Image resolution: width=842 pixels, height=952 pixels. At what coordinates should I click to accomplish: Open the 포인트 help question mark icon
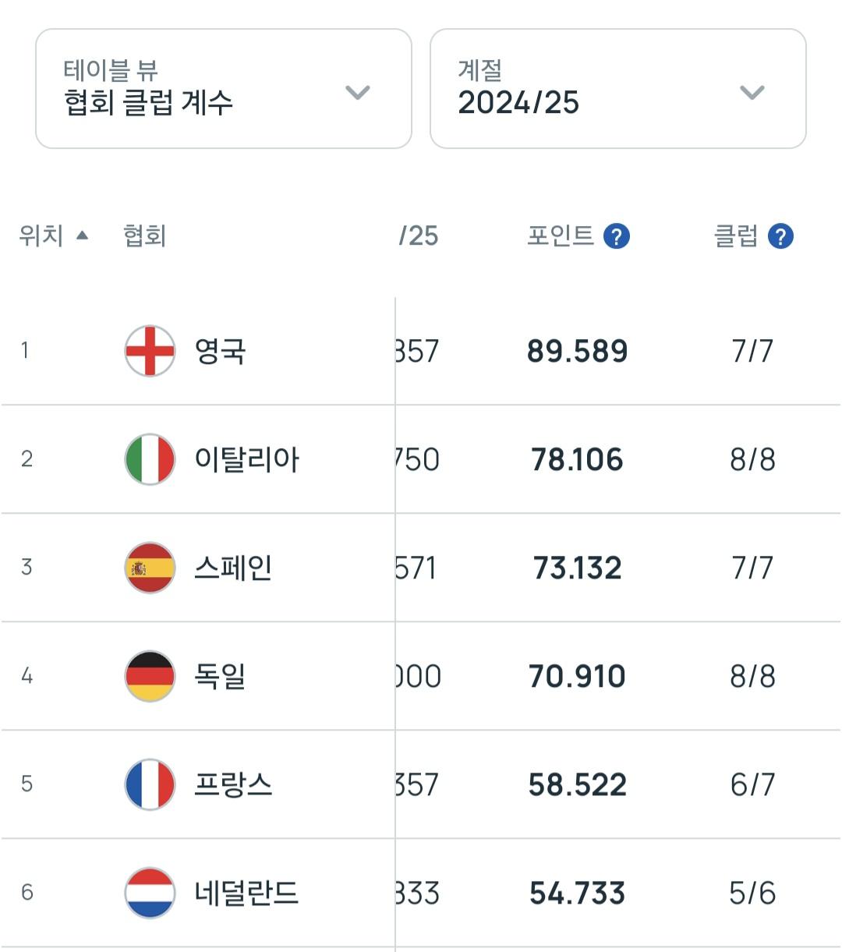[x=617, y=236]
